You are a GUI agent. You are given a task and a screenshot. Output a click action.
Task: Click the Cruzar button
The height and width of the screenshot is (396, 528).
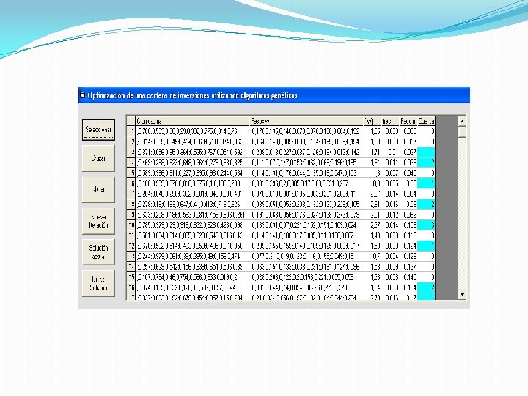98,158
